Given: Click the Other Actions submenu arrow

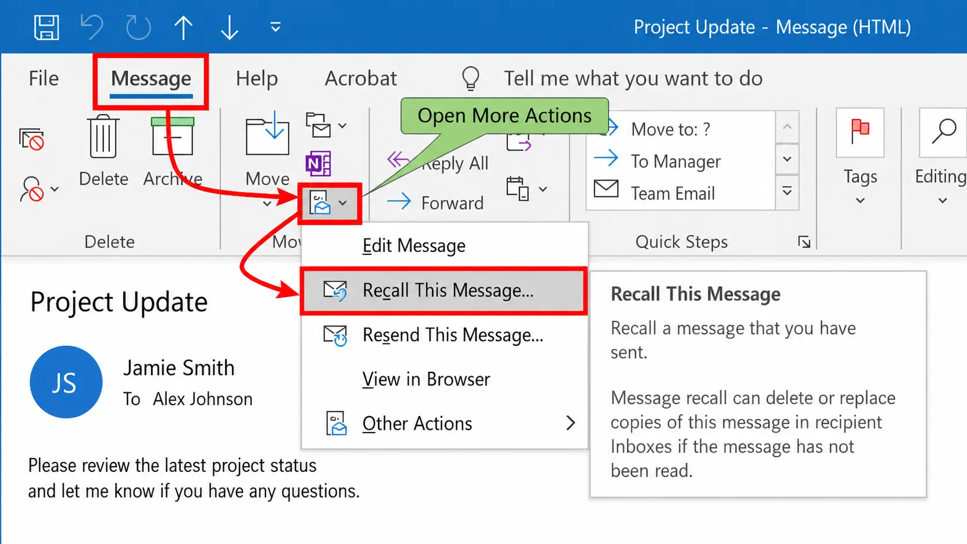Looking at the screenshot, I should (x=571, y=423).
